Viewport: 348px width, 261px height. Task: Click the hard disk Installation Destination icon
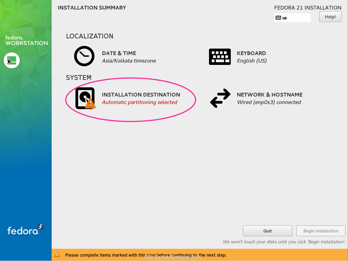click(x=85, y=98)
